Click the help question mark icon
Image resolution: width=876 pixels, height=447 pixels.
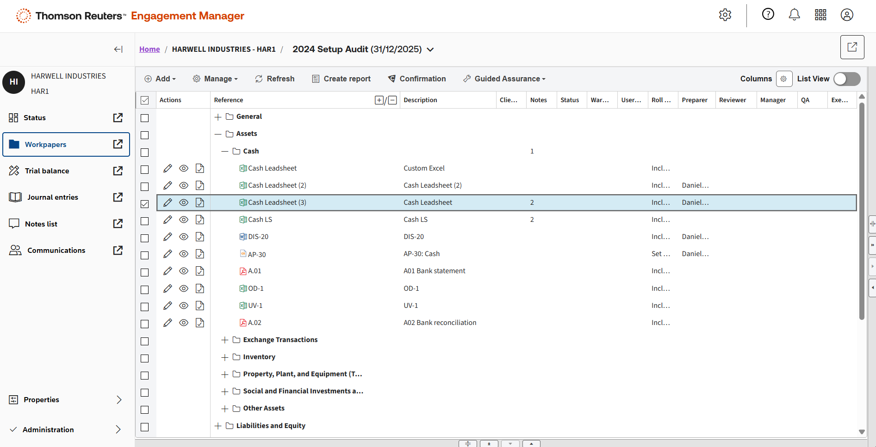tap(768, 15)
